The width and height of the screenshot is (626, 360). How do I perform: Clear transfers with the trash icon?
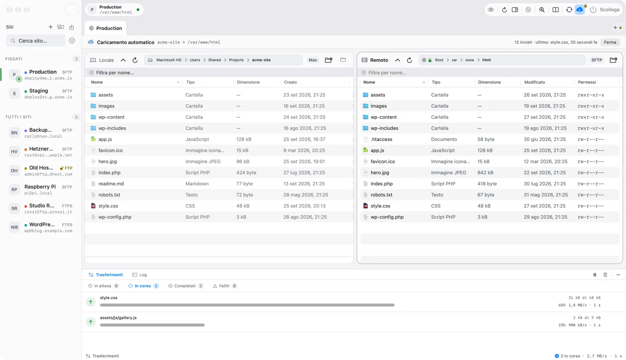point(605,275)
